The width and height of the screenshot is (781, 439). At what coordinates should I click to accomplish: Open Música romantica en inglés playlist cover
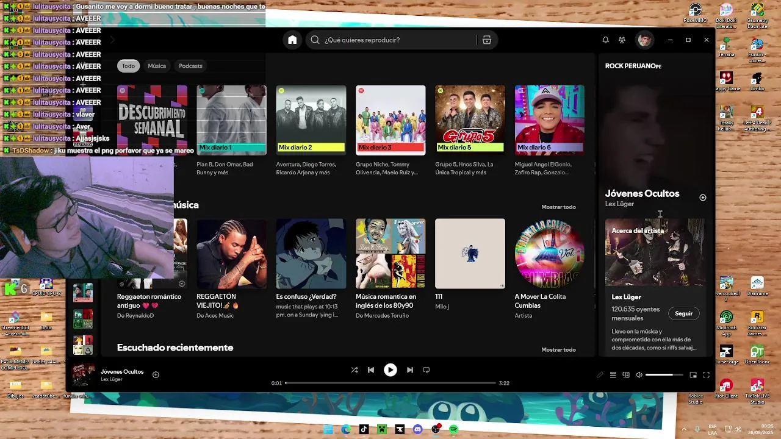coord(390,254)
